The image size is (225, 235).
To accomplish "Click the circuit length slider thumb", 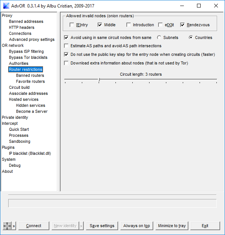I will [99, 79].
